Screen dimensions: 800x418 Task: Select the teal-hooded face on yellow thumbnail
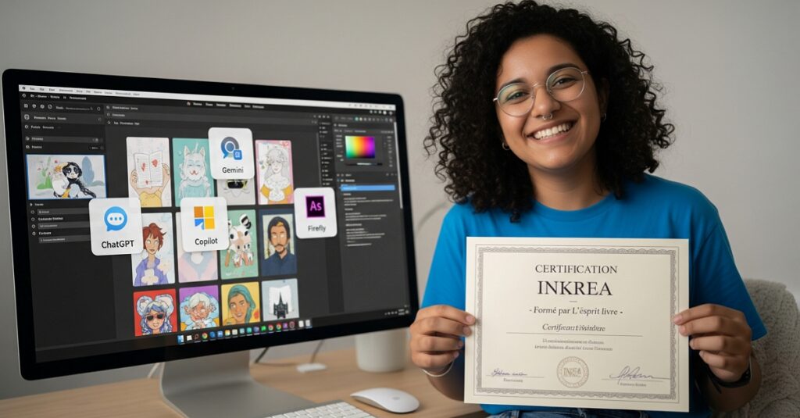pyautogui.click(x=241, y=304)
